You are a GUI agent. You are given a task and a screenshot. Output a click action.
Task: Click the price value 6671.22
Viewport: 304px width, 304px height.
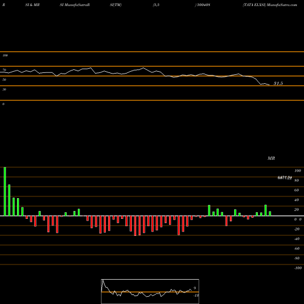285,178
